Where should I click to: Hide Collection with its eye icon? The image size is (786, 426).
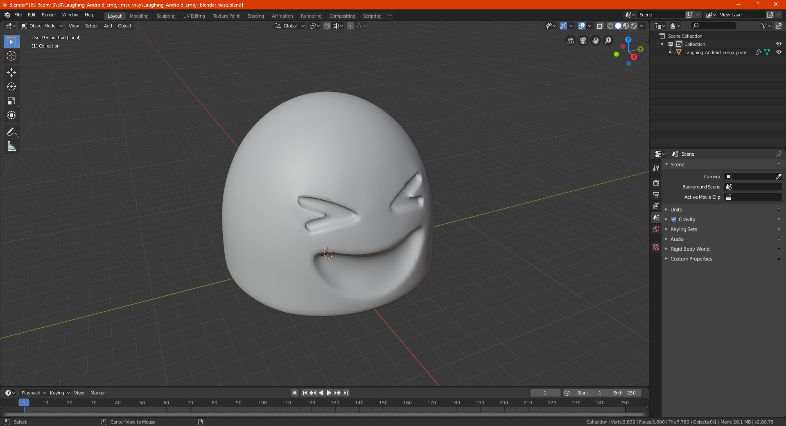[779, 44]
